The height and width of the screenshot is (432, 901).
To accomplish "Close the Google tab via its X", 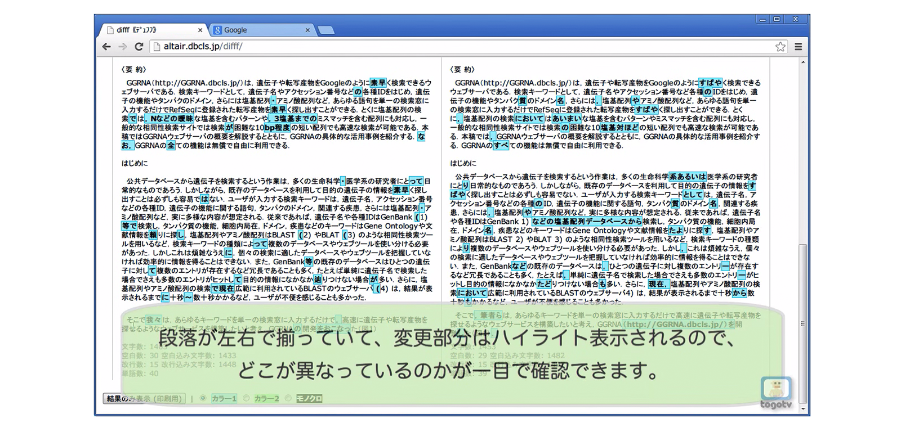I will pyautogui.click(x=307, y=30).
